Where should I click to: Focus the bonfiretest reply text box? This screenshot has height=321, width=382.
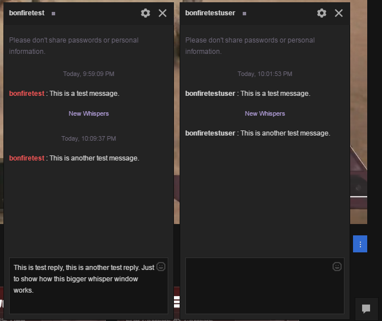pos(89,286)
